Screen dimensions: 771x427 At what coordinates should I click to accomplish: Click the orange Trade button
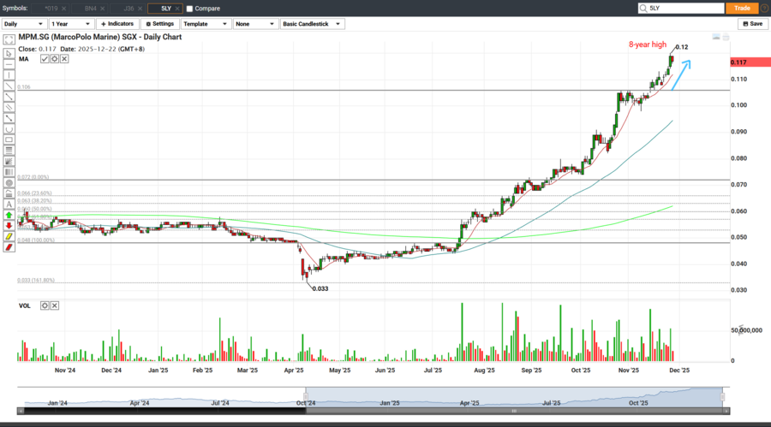(x=741, y=9)
